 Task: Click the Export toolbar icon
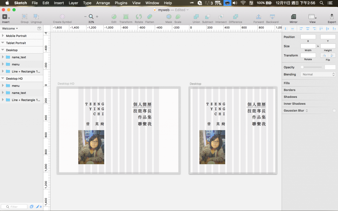[x=332, y=17]
